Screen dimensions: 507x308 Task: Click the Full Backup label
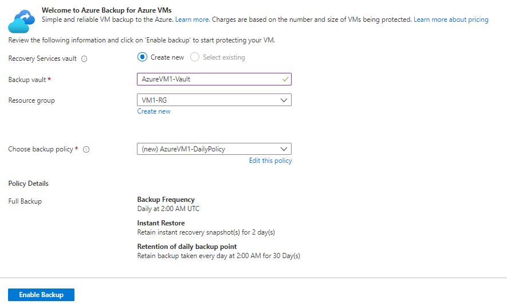pyautogui.click(x=25, y=201)
